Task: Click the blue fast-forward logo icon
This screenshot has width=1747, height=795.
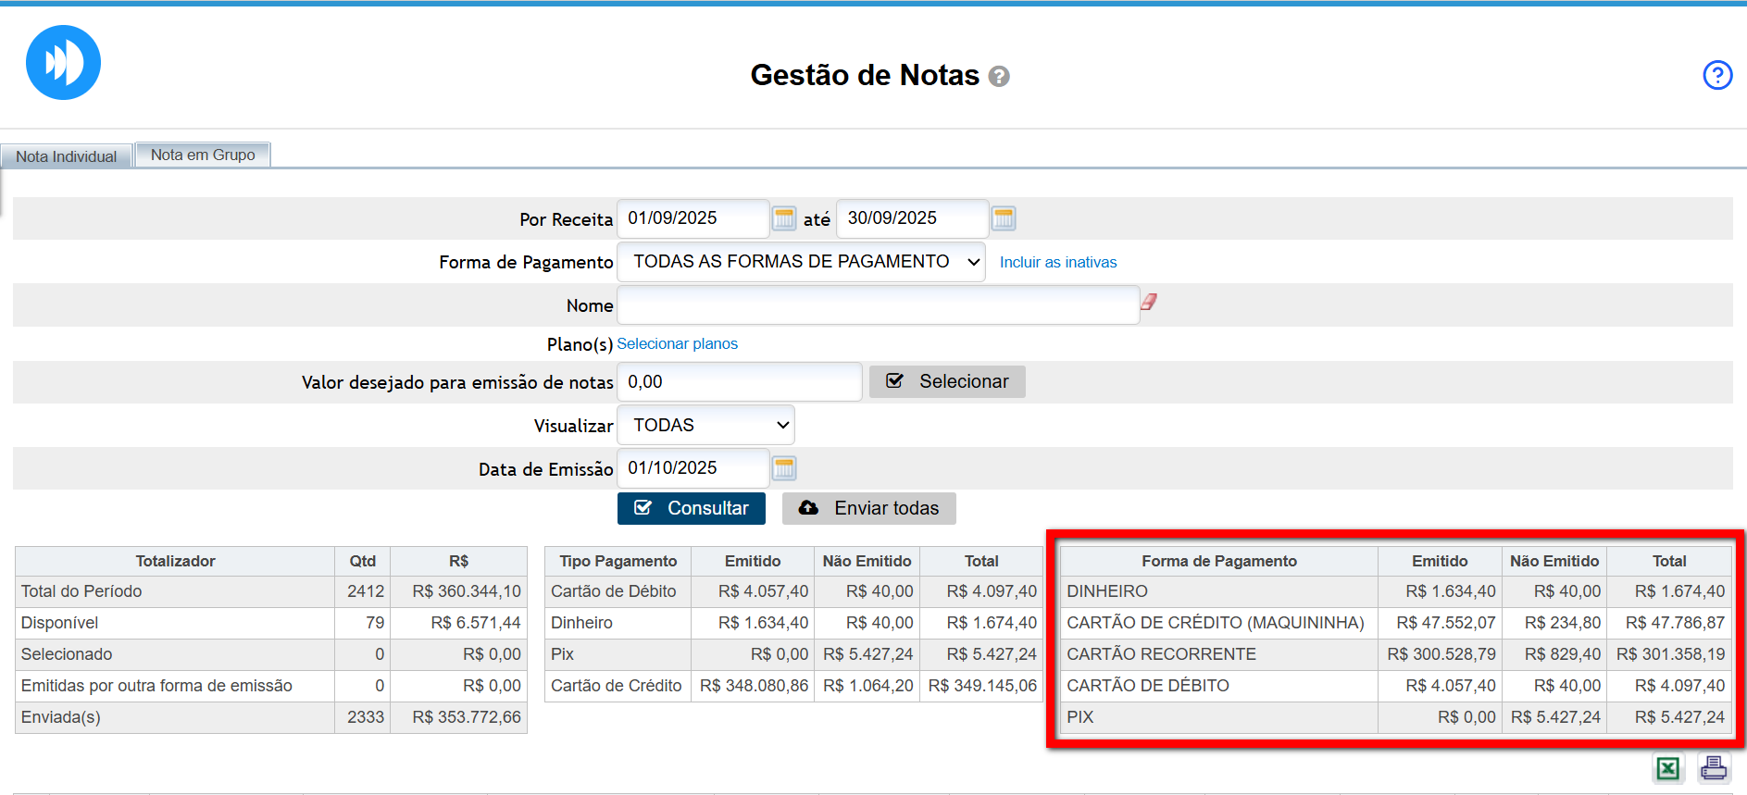Action: click(63, 63)
